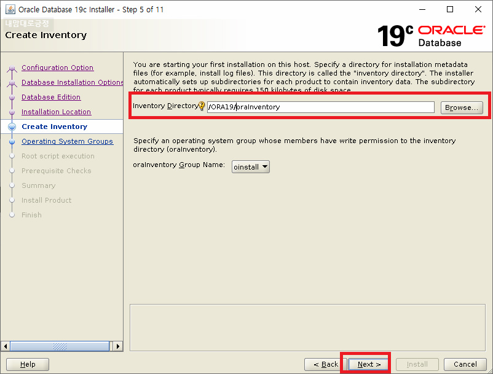Click the sidebar horizontal scrollbar thumb
The width and height of the screenshot is (493, 374).
(x=60, y=346)
